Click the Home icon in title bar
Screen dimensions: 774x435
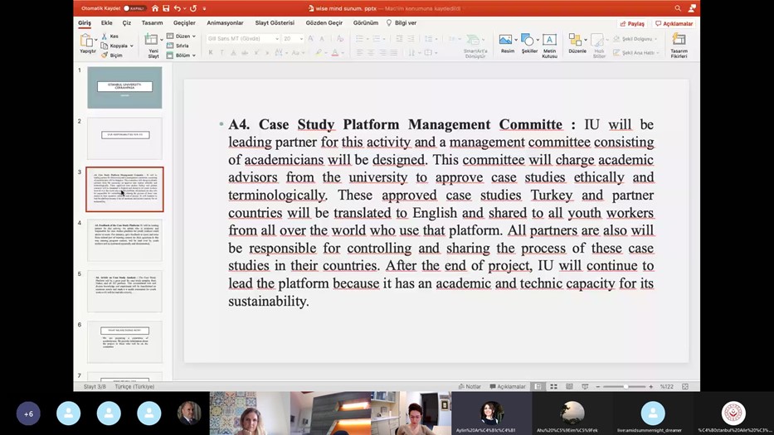(x=155, y=8)
